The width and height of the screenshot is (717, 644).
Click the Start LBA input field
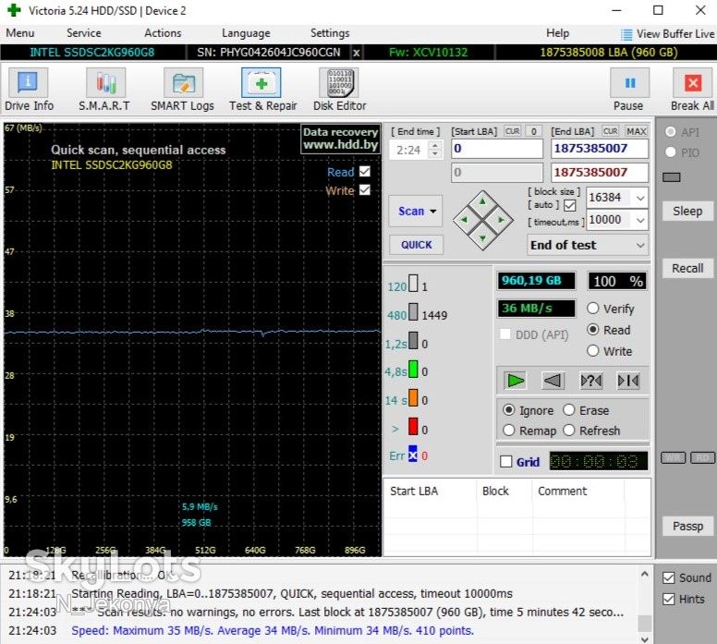[497, 149]
